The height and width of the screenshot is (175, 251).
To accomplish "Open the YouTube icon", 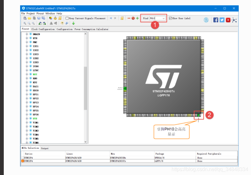I will 228,20.
